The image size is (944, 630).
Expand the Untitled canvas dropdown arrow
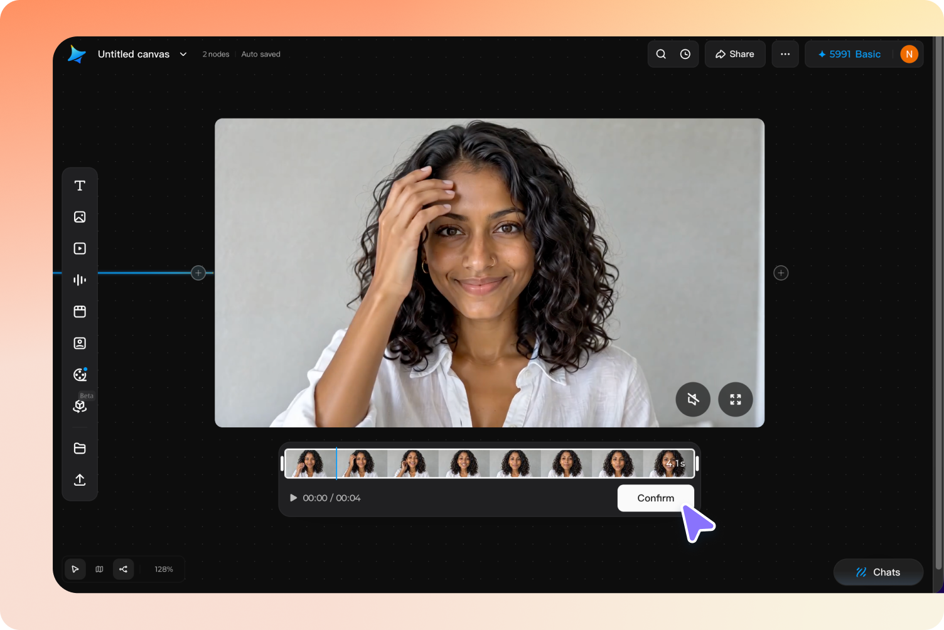[183, 54]
